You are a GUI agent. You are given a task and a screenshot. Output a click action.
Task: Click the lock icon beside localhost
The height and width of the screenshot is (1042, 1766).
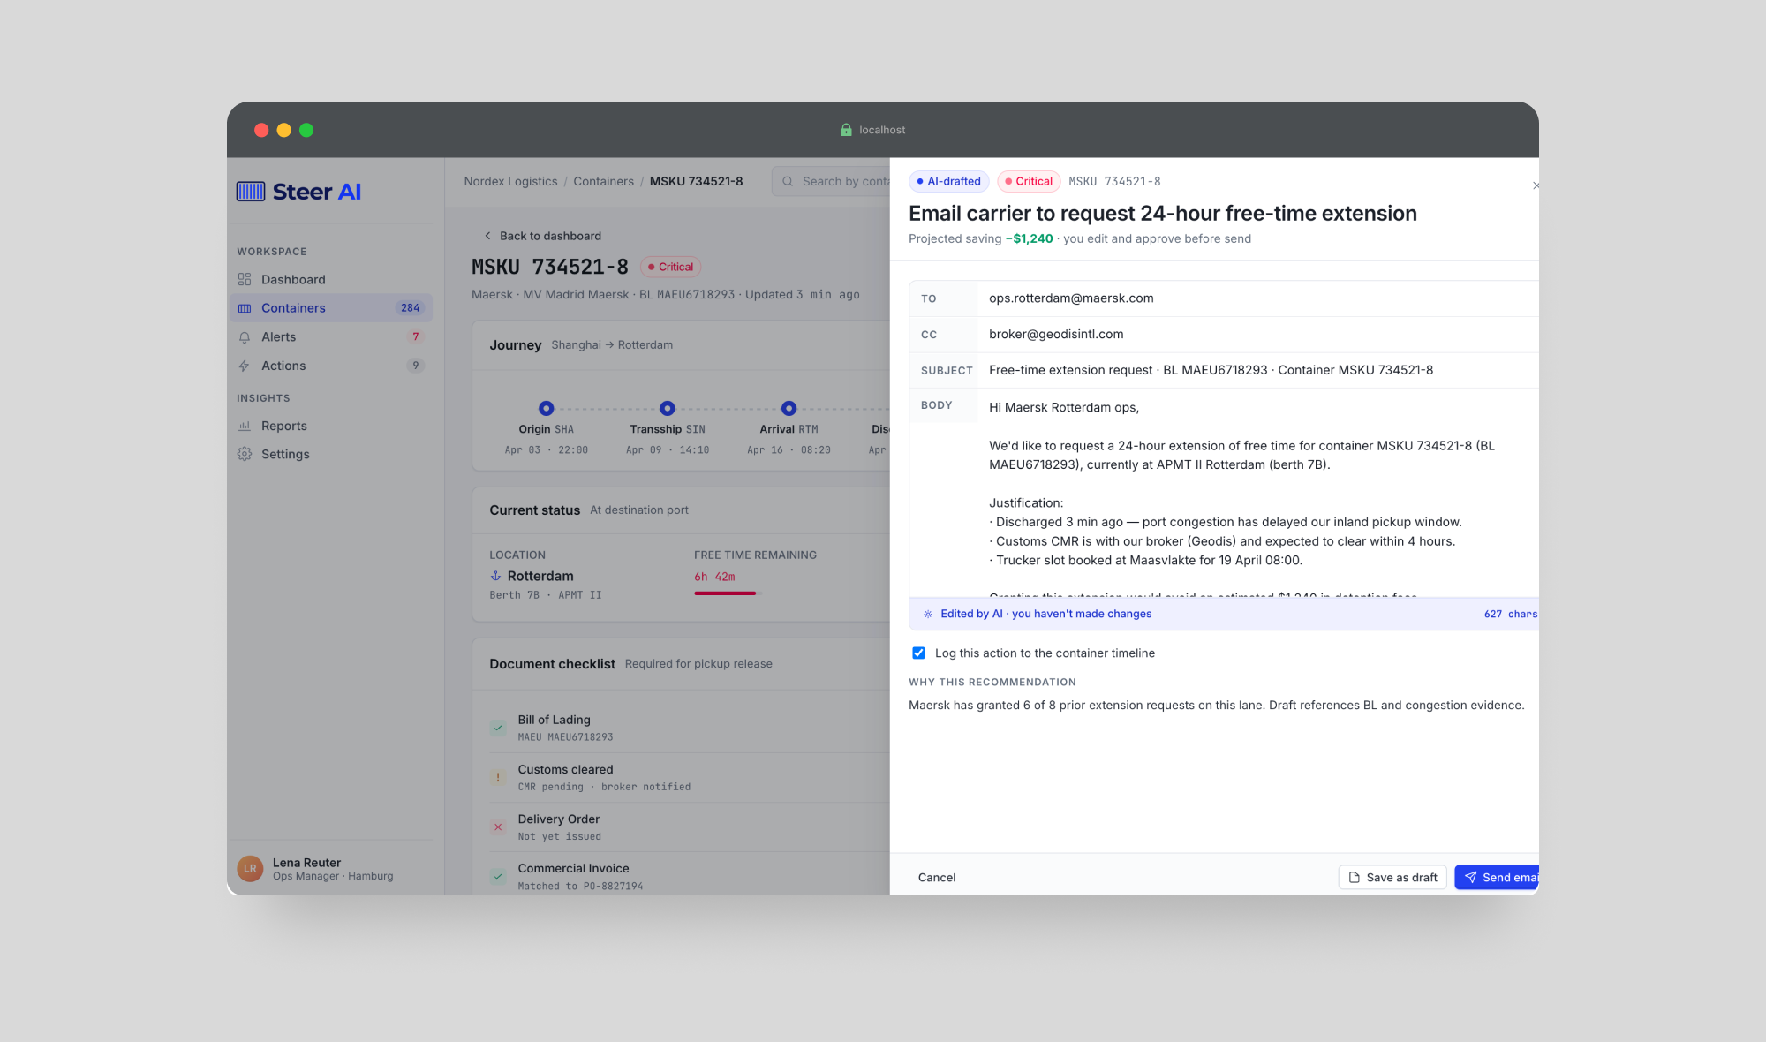tap(846, 130)
